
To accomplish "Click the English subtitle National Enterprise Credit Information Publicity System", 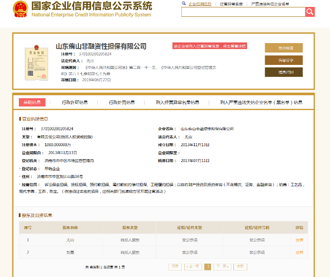I will [91, 15].
